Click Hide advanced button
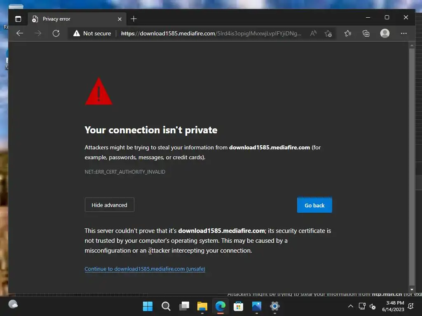 [x=110, y=205]
